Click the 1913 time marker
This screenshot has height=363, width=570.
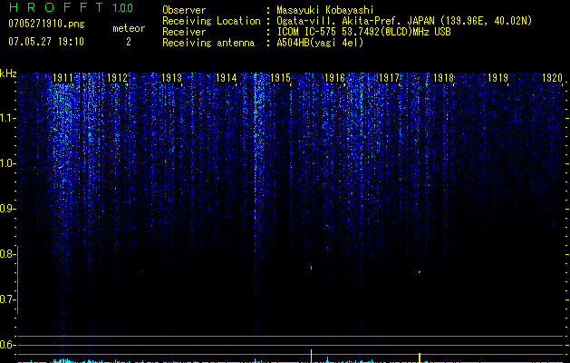171,78
